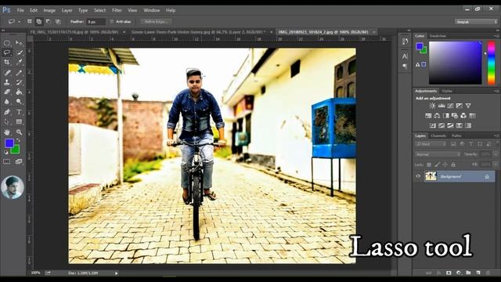Screen dimensions: 501x282
Task: Select the Move tool
Action: (x=19, y=42)
